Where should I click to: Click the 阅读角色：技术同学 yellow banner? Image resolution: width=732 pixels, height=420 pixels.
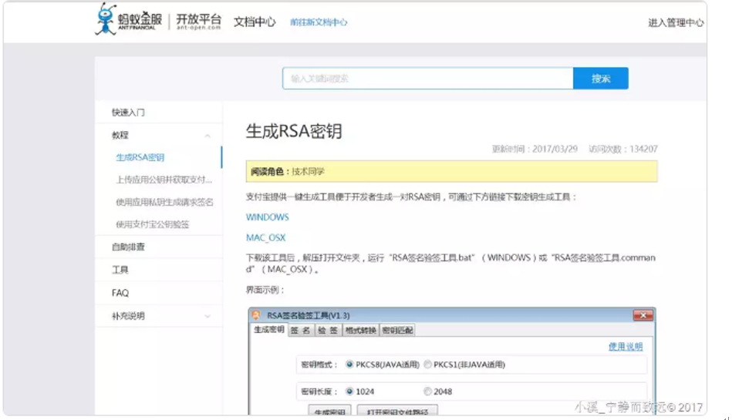click(x=451, y=171)
